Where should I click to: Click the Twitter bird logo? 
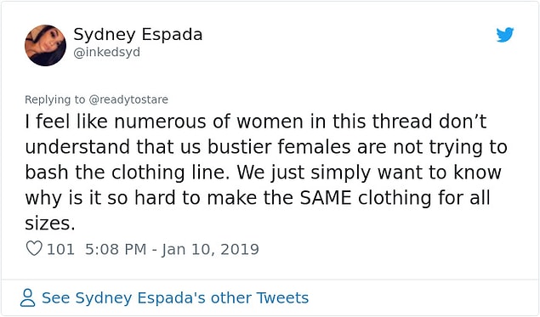[x=505, y=35]
